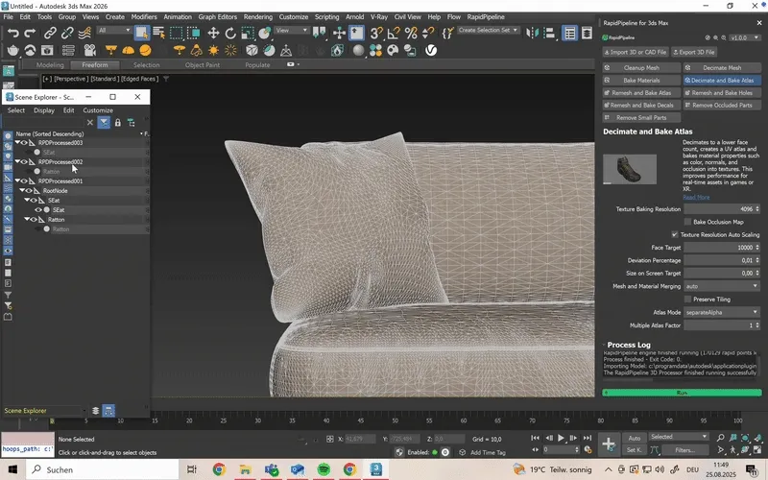768x480 pixels.
Task: Click the Decimate Mesh button
Action: [x=722, y=68]
